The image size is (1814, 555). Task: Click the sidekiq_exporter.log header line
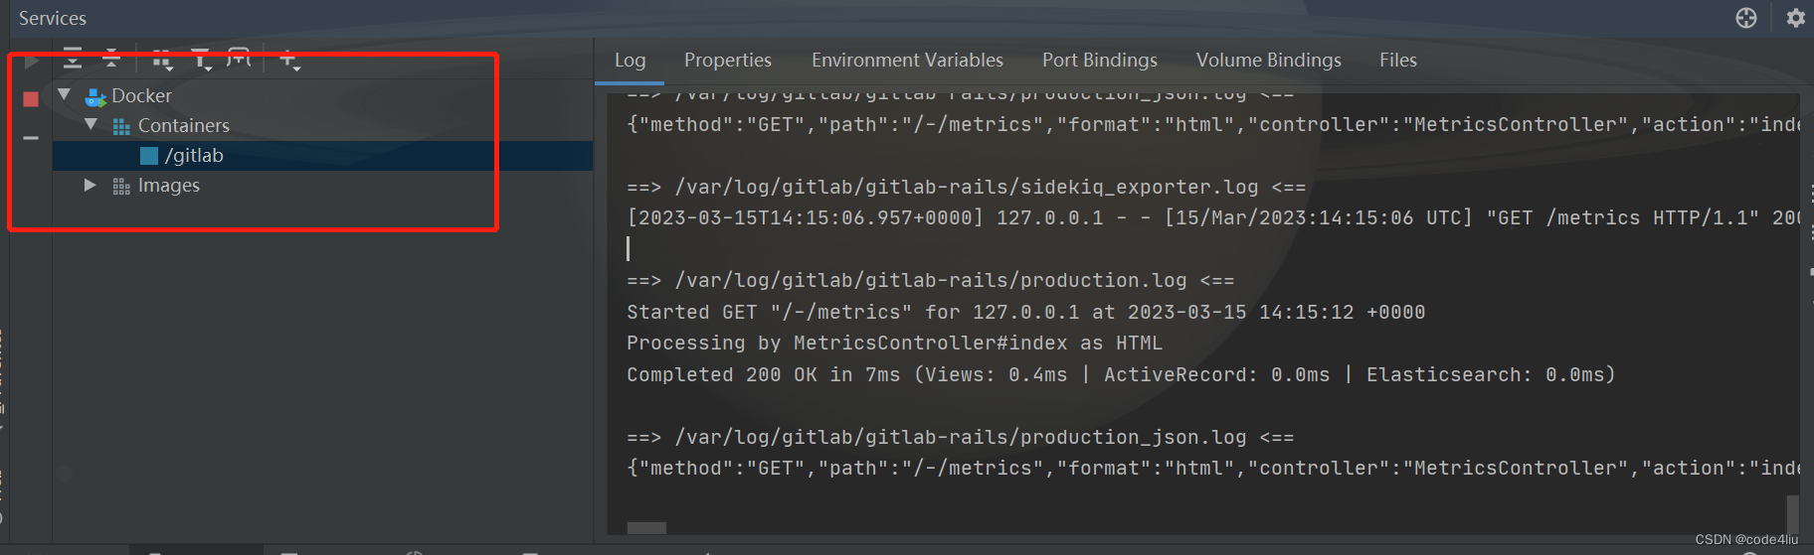pyautogui.click(x=967, y=187)
